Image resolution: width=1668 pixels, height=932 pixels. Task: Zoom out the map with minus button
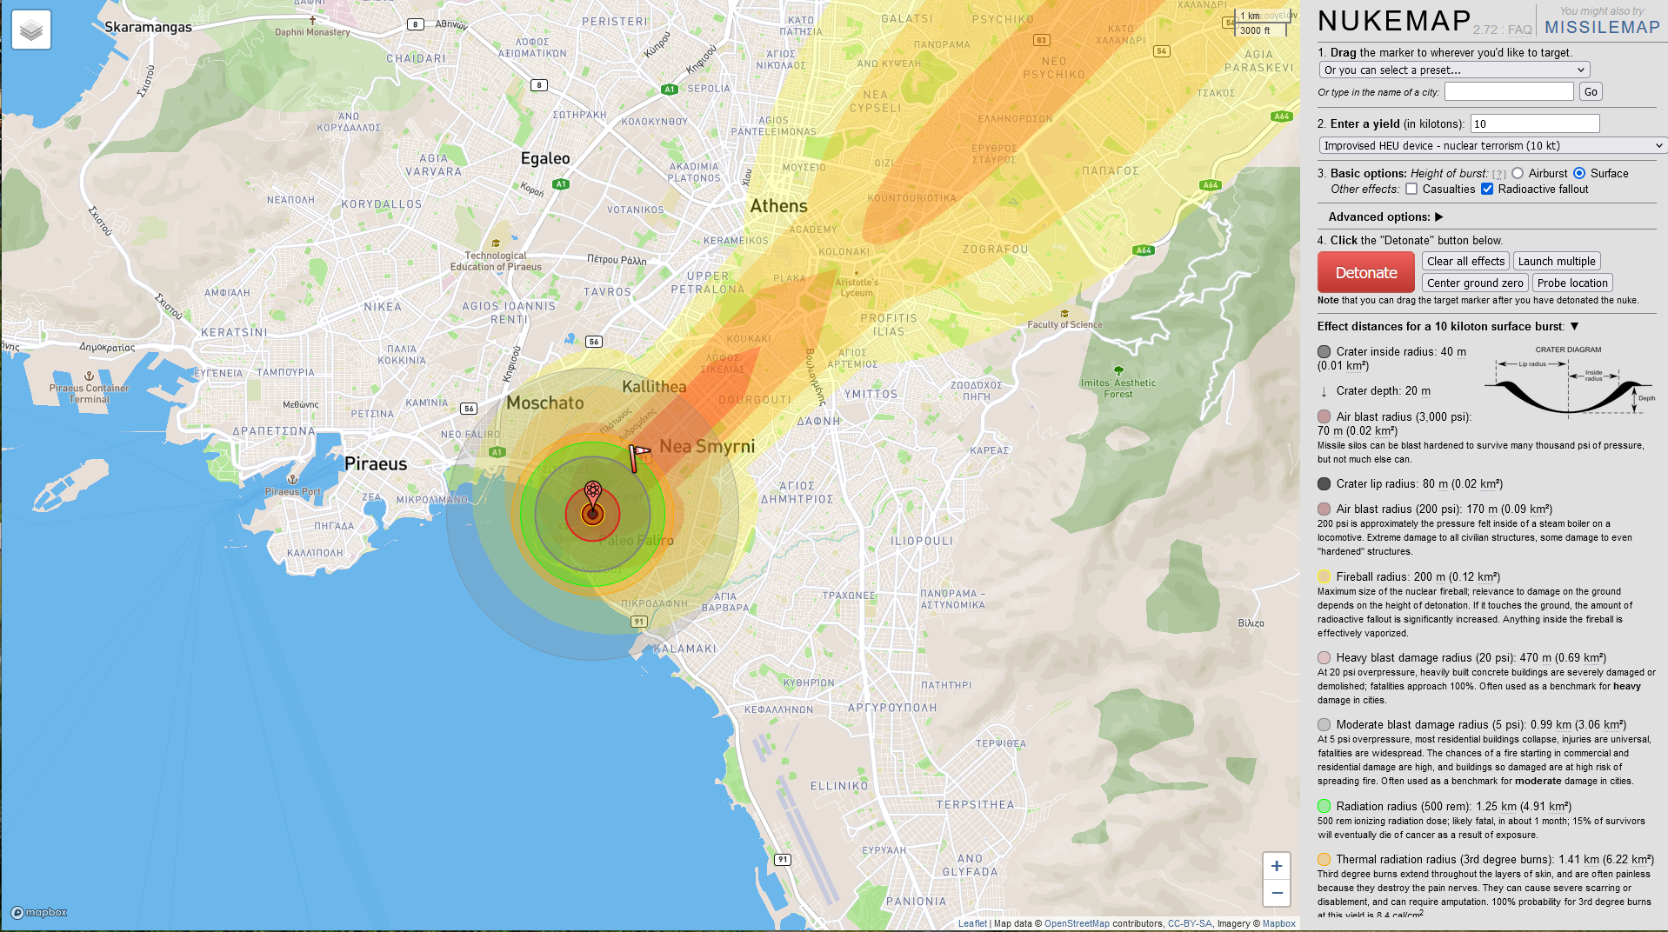[1276, 892]
